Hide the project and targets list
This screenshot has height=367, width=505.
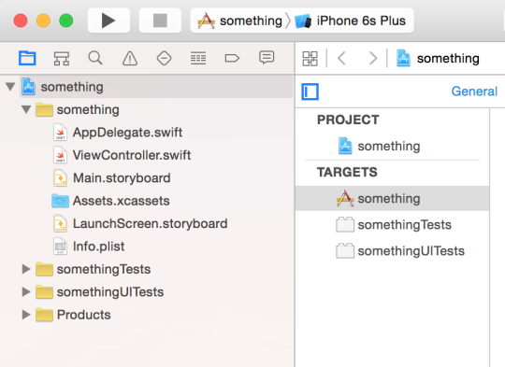pos(310,92)
